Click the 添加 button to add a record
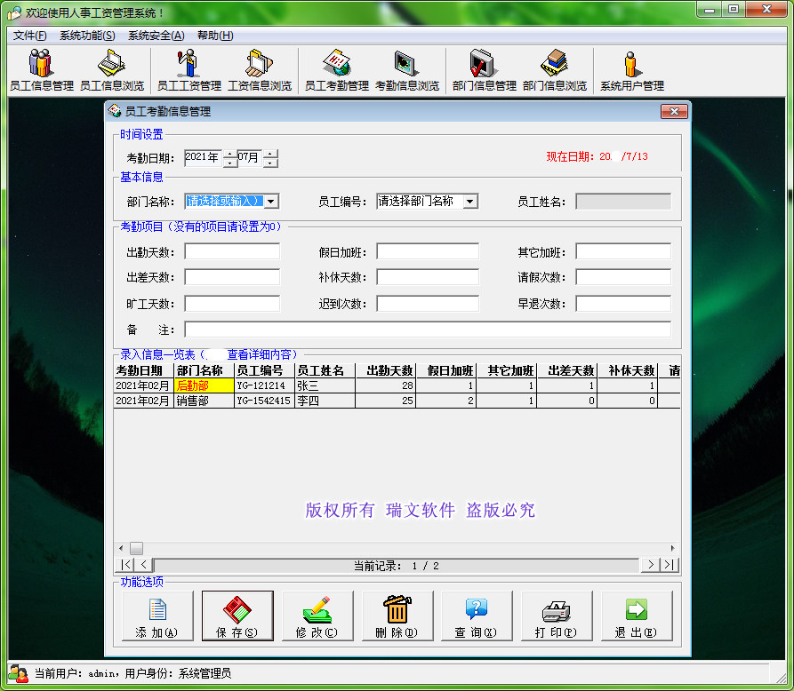Viewport: 794px width, 691px height. click(x=156, y=616)
